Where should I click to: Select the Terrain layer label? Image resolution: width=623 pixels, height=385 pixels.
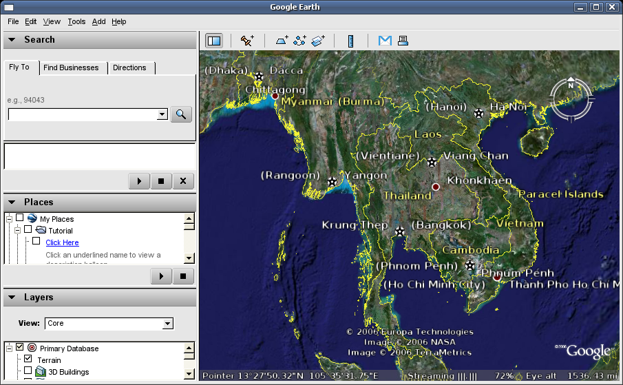[x=50, y=360]
